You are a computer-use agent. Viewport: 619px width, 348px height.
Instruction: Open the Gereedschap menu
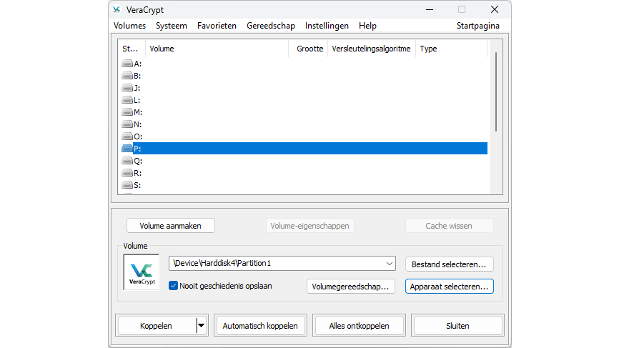point(271,26)
